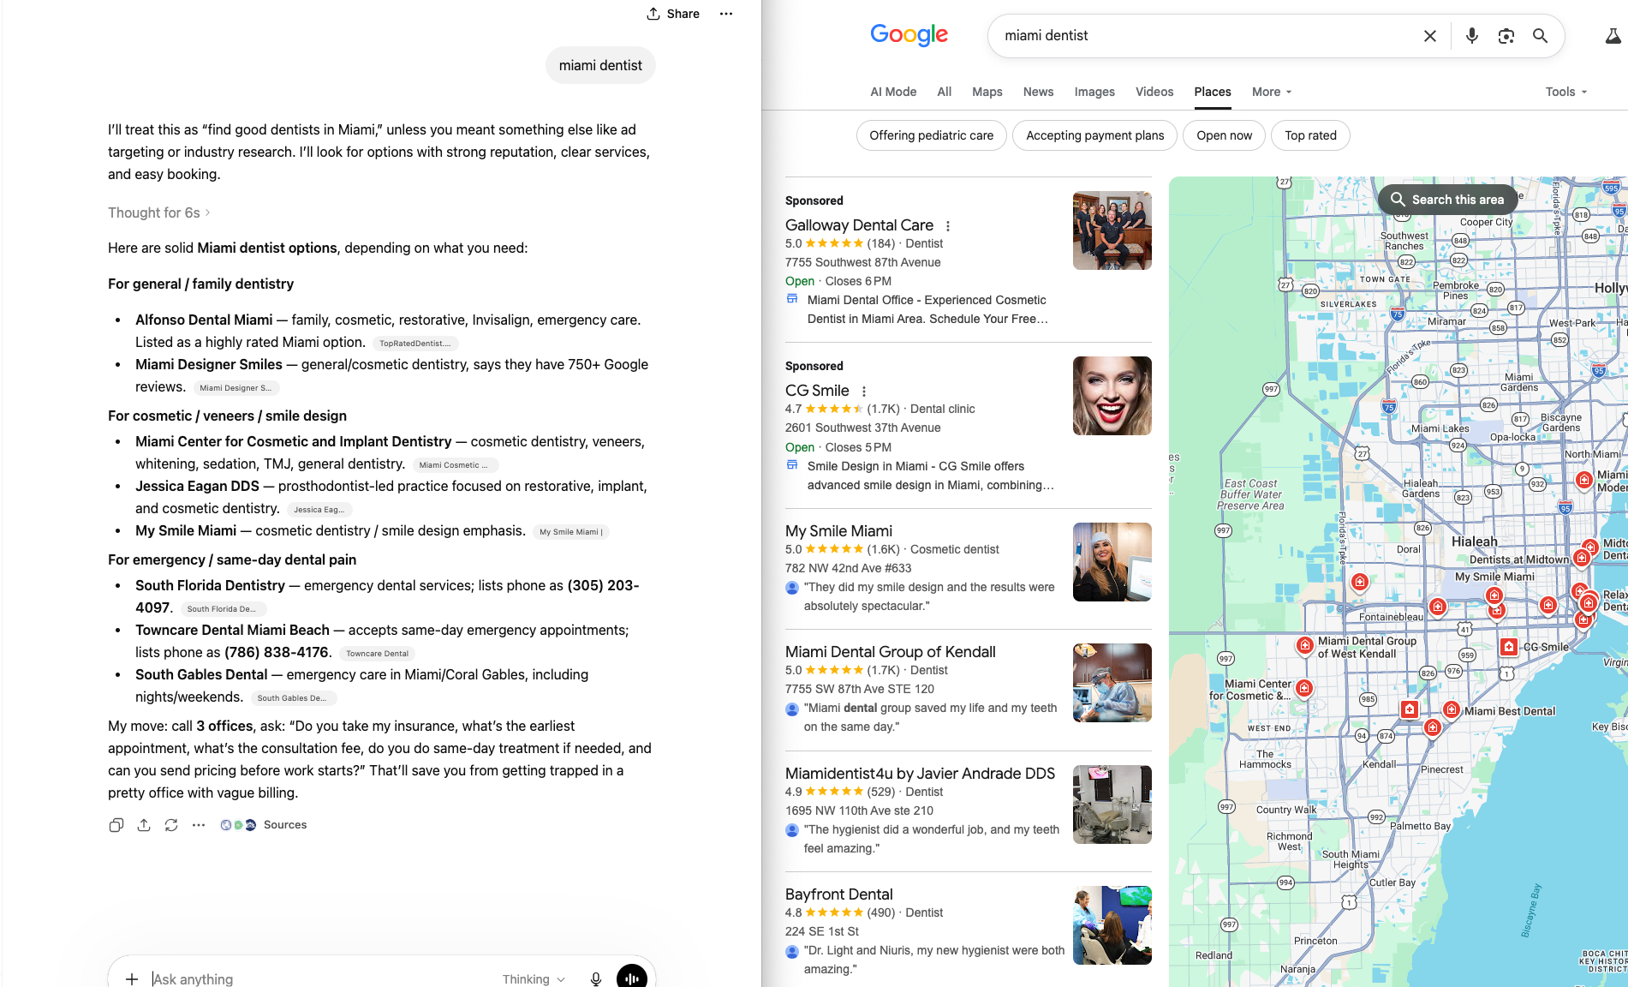Click the magnifier search icon in the Google search bar
The width and height of the screenshot is (1628, 987).
[x=1540, y=36]
